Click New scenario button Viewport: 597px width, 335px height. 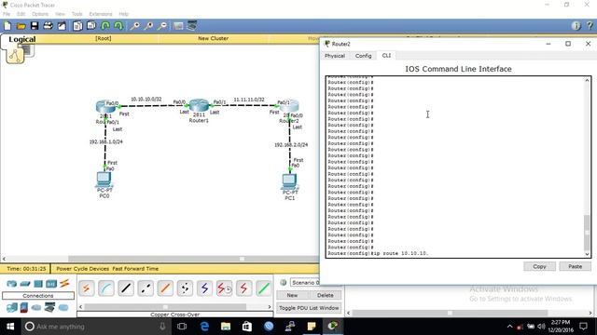point(292,295)
